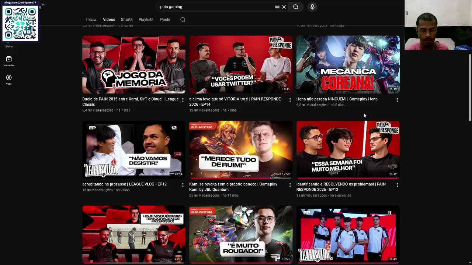
Task: Play the 'MERECE TUDO DE RUIM!' thumbnail
Action: (x=241, y=149)
